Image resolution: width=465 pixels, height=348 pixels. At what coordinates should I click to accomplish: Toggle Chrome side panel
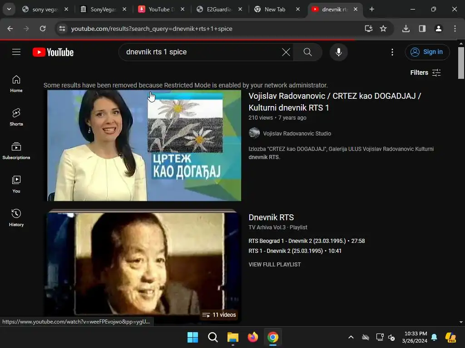(422, 29)
